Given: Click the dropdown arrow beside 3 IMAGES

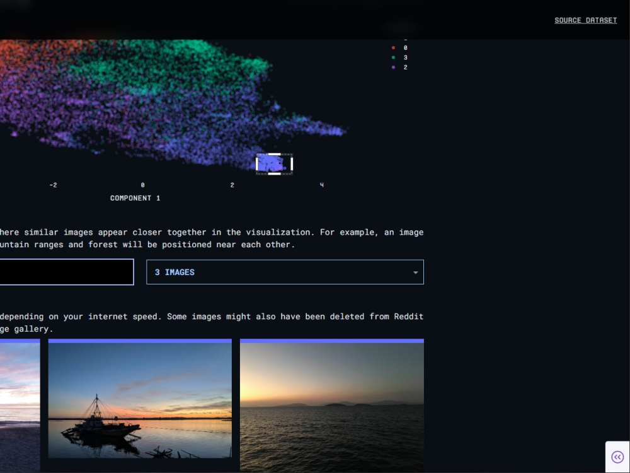Looking at the screenshot, I should (415, 272).
